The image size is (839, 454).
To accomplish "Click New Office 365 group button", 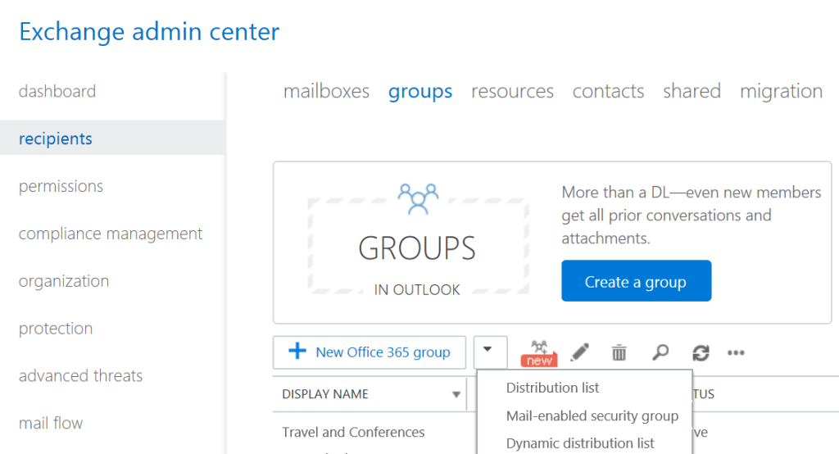I will [370, 352].
